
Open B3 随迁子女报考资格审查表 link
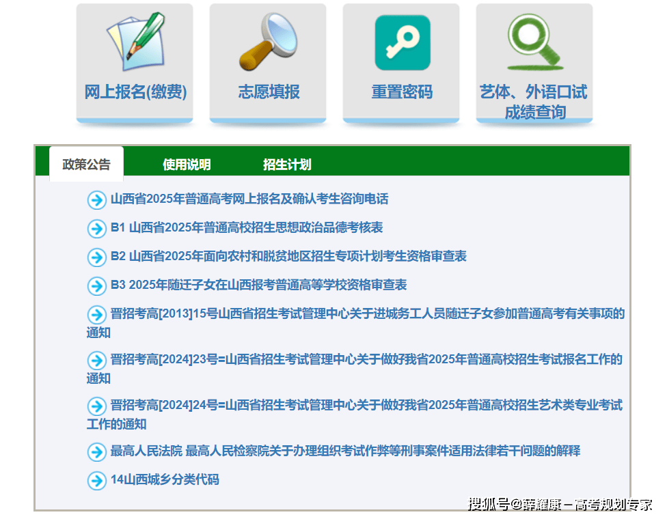point(258,285)
